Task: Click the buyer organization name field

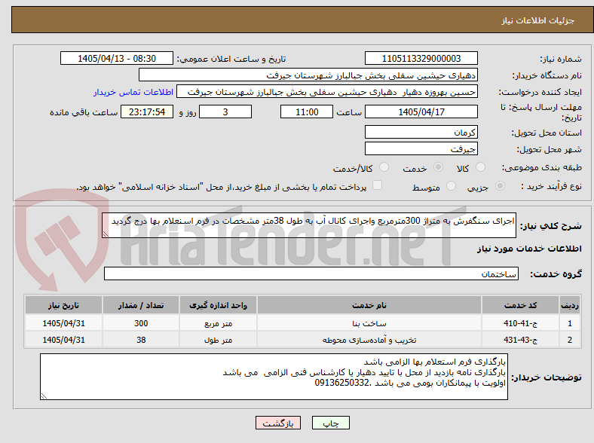Action: (x=308, y=75)
